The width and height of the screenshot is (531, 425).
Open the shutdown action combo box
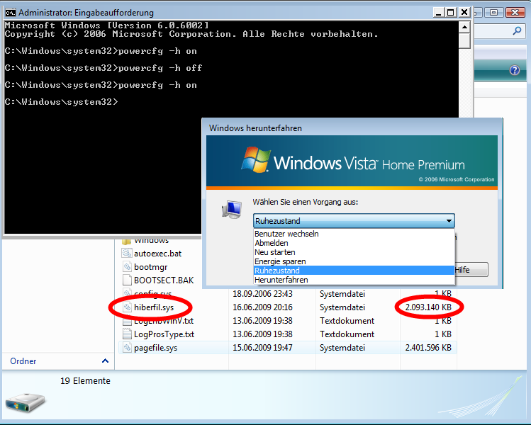tap(354, 220)
